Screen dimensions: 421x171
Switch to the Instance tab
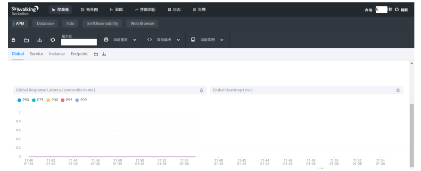[x=57, y=54]
